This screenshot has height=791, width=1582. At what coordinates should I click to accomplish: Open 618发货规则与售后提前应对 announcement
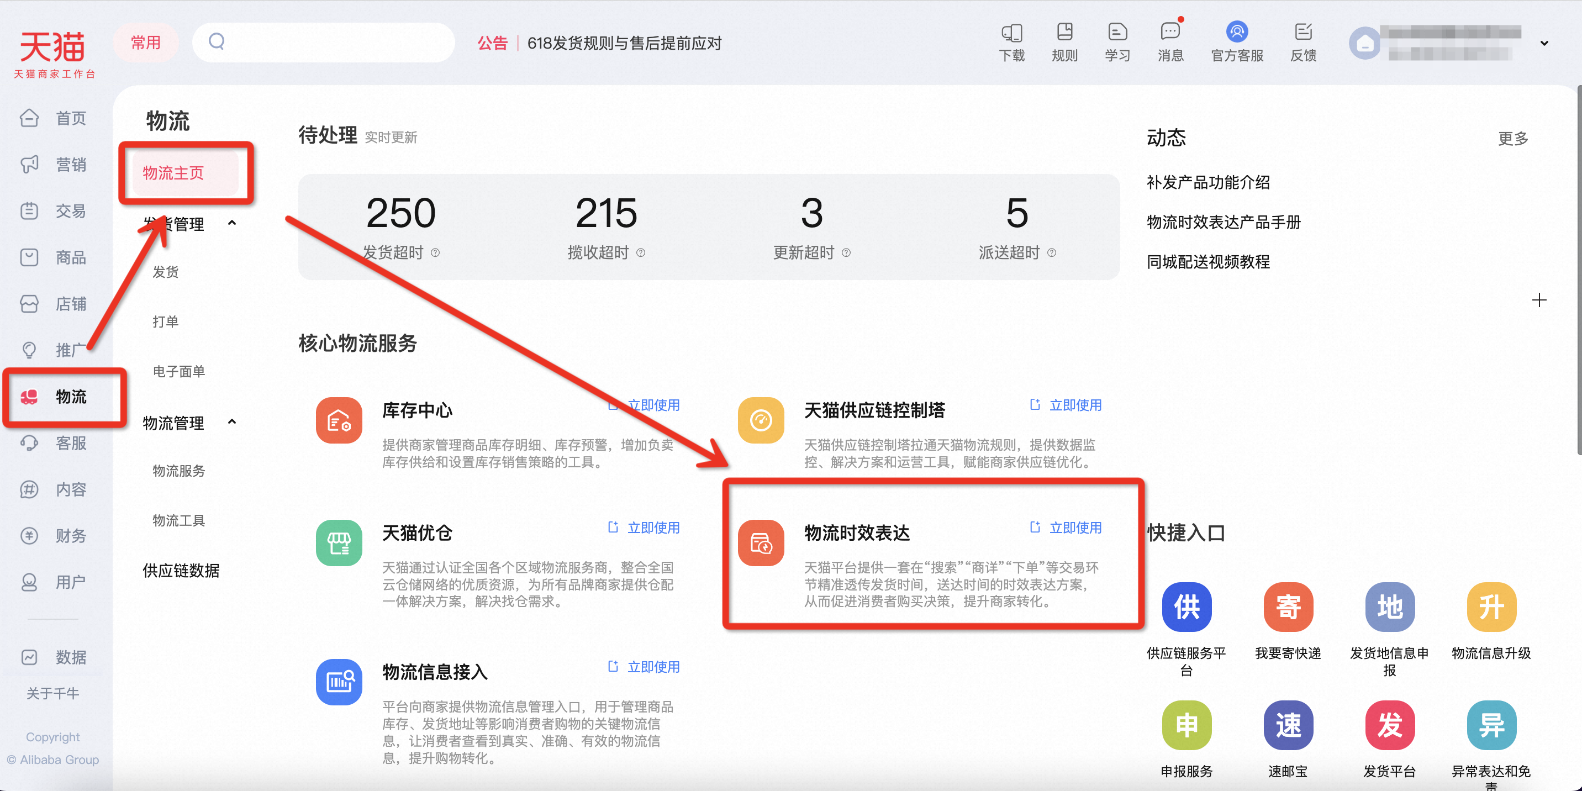click(625, 43)
